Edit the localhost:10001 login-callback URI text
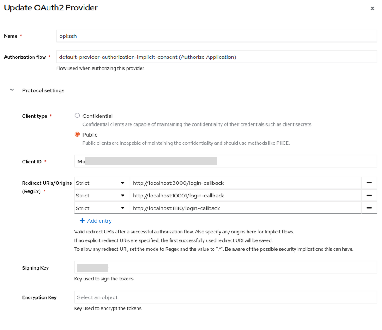 click(x=245, y=196)
